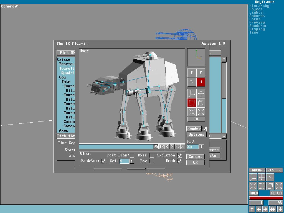
Task: Click the HOLD button
Action: pos(253,193)
